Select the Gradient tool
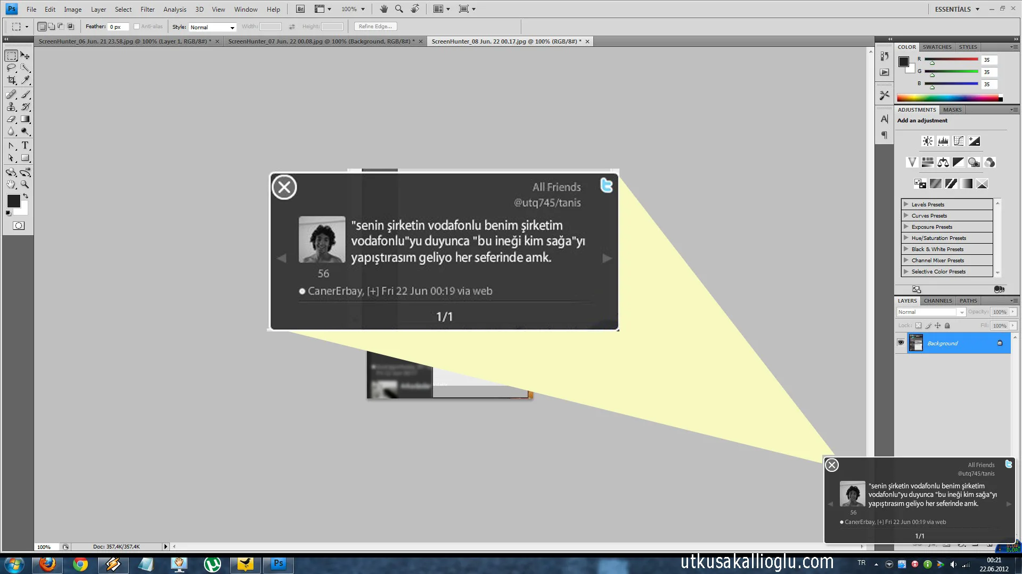Image resolution: width=1022 pixels, height=574 pixels. [25, 119]
